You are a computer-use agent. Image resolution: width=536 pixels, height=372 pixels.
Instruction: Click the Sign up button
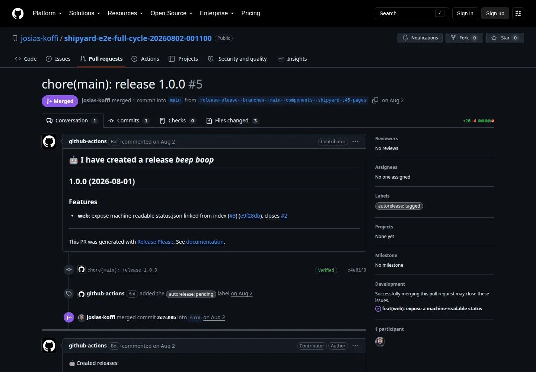pos(495,13)
